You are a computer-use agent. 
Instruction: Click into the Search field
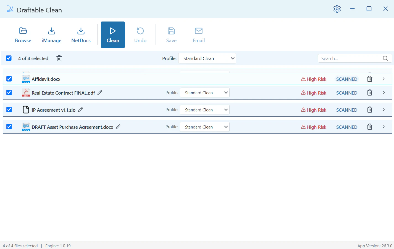350,58
